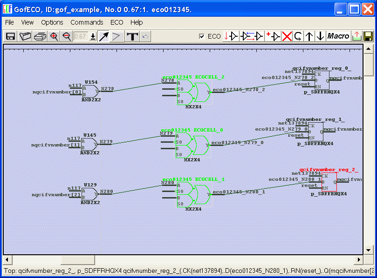This screenshot has width=377, height=278.
Task: Click the save (floppy disk) toolbar icon
Action: (10, 36)
